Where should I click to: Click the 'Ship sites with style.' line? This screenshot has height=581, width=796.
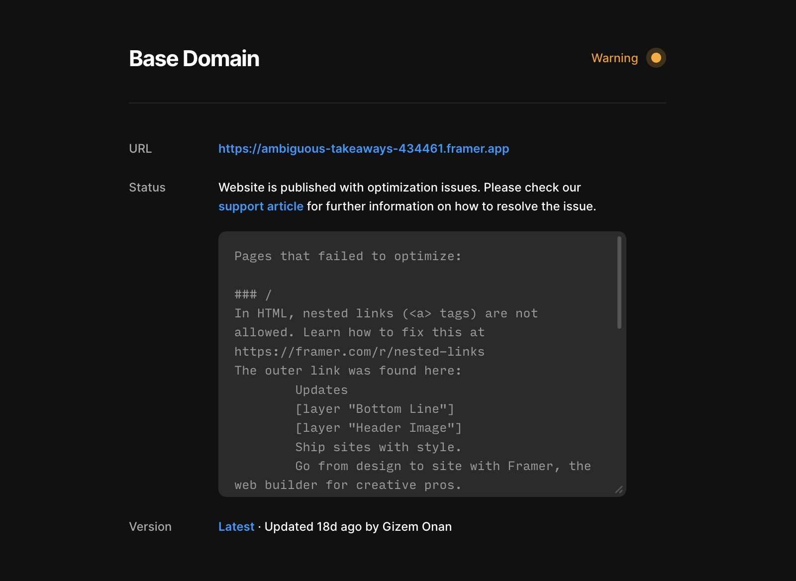point(378,447)
